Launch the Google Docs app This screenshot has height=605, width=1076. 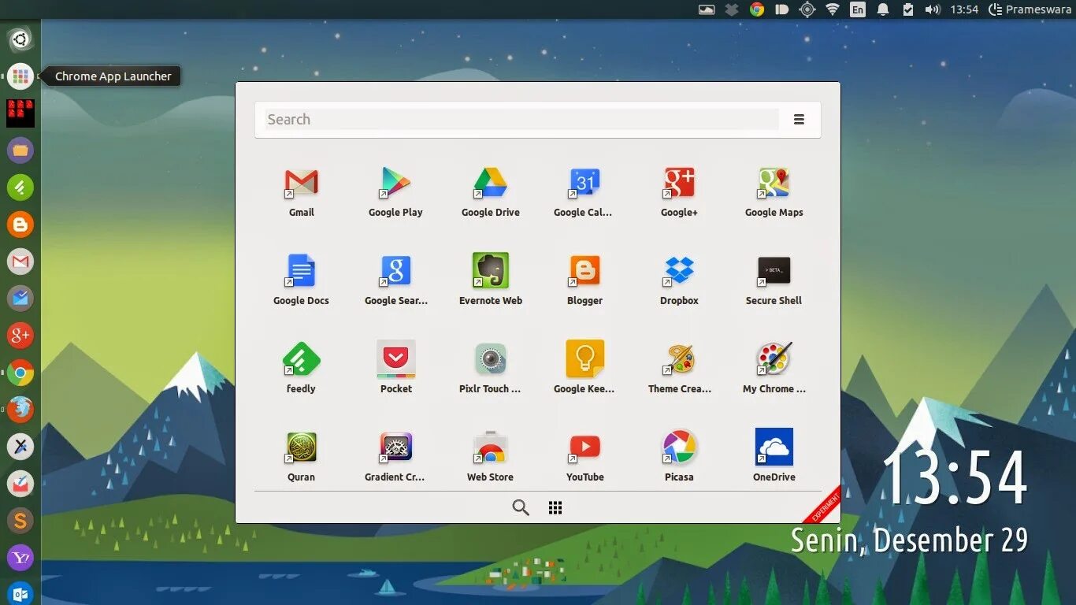(301, 272)
